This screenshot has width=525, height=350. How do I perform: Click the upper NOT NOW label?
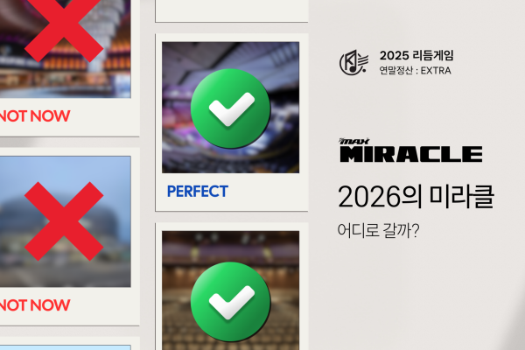(x=35, y=116)
